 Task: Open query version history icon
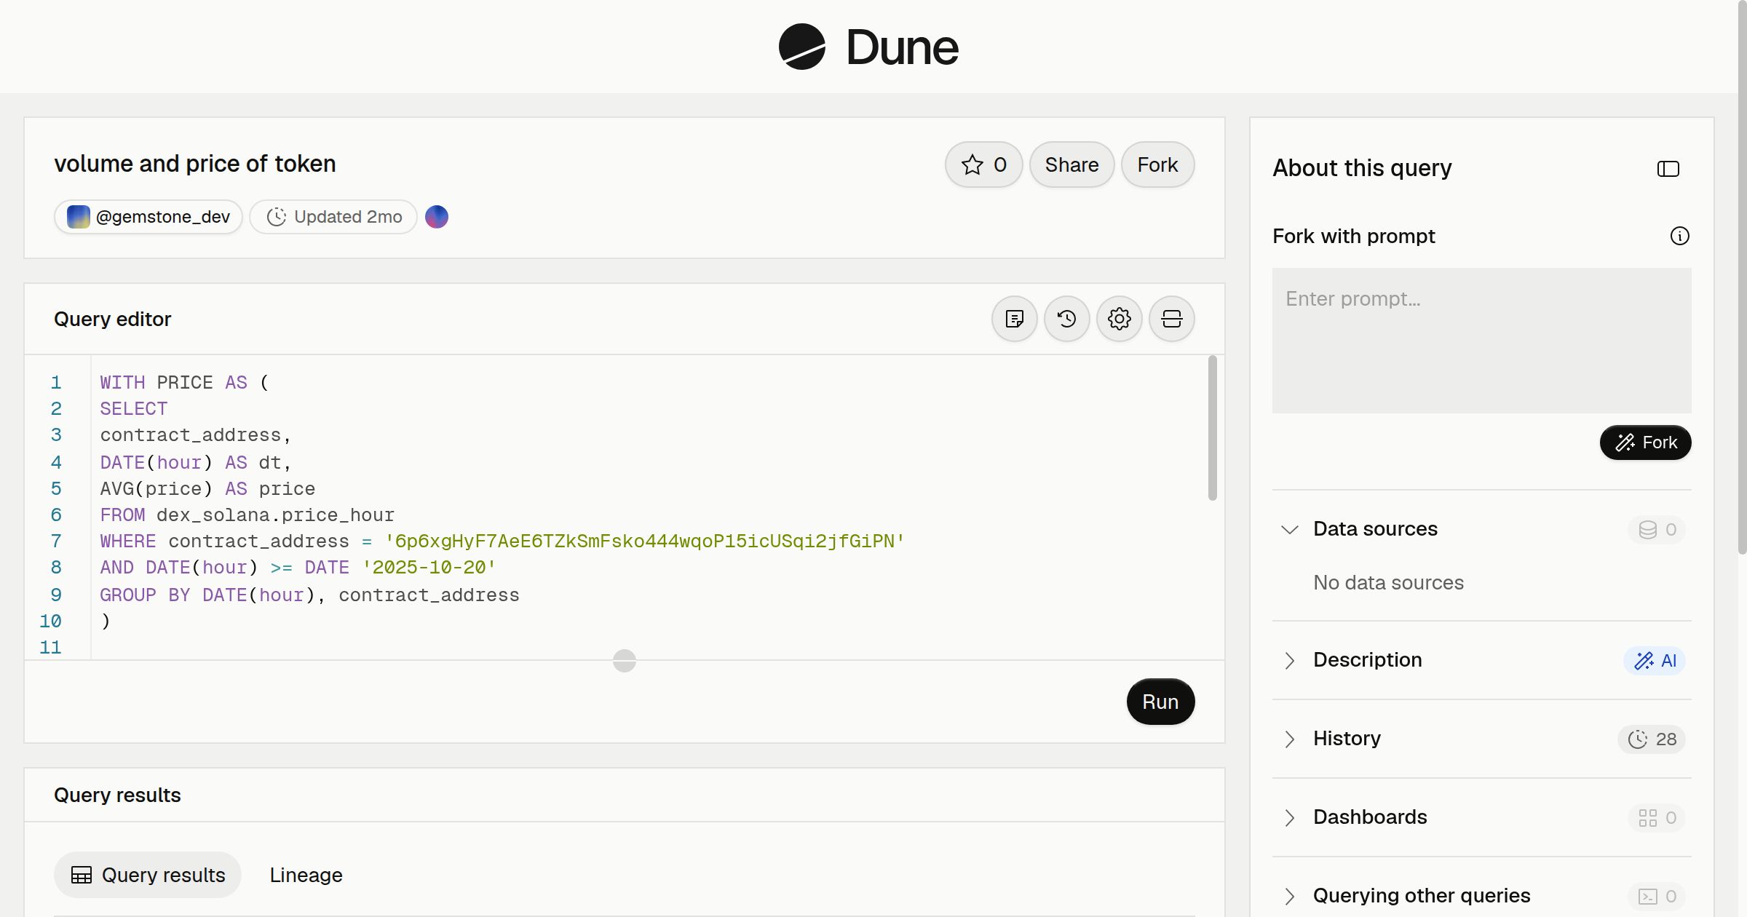pos(1067,319)
